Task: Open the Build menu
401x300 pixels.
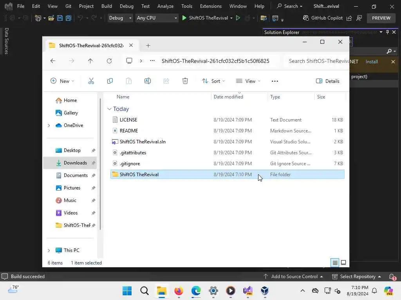Action: [x=107, y=6]
